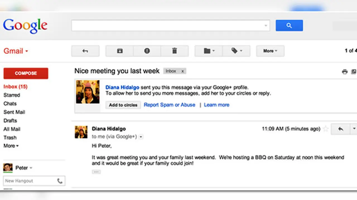Image resolution: width=357 pixels, height=200 pixels.
Task: Open the Trash folder
Action: click(10, 137)
